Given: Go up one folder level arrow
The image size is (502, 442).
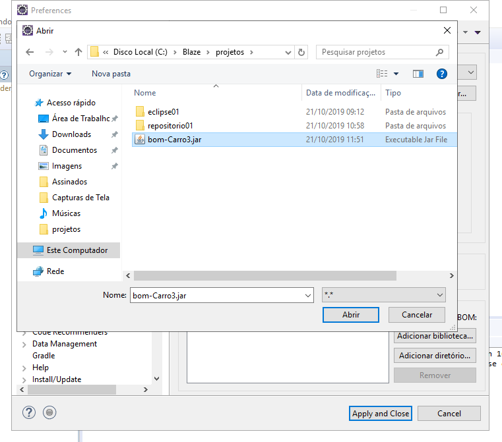Looking at the screenshot, I should pyautogui.click(x=78, y=52).
